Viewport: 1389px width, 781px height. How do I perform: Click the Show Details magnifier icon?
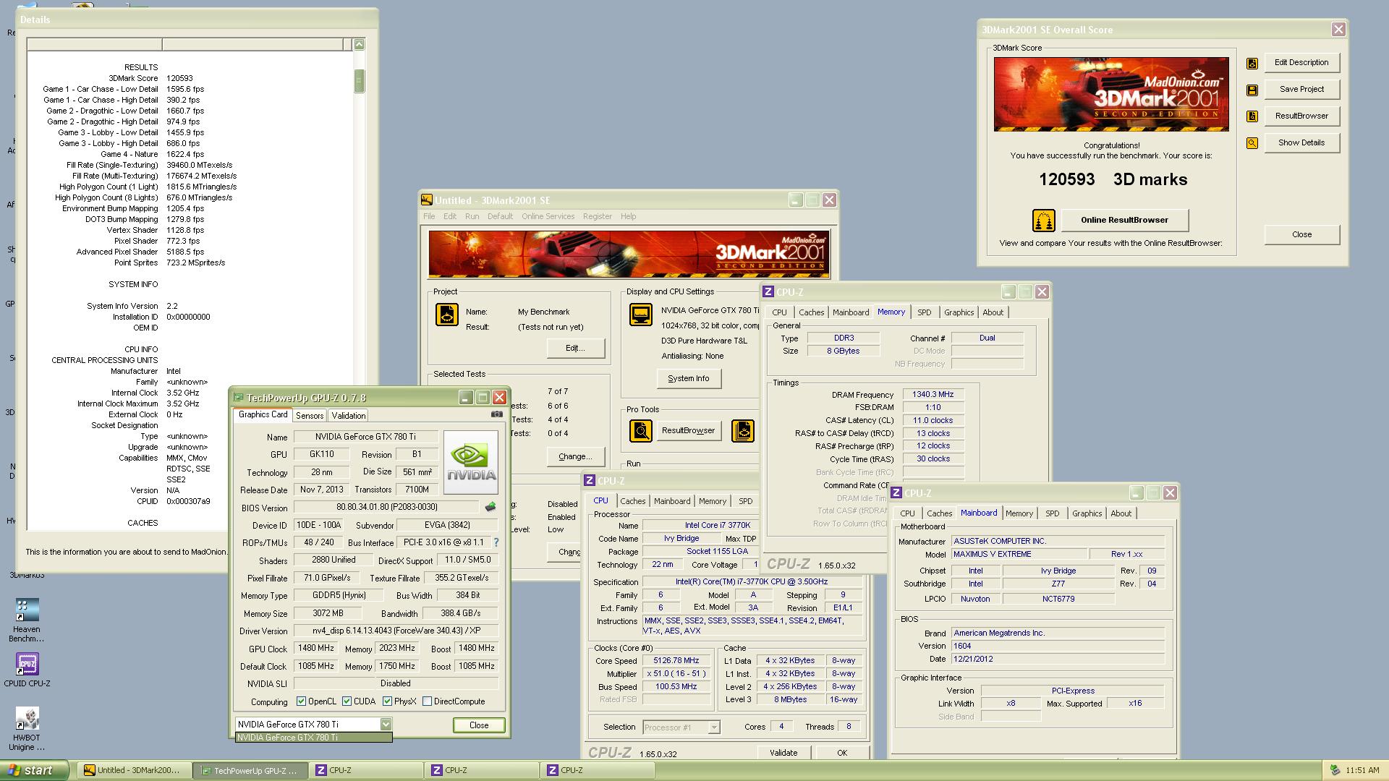(x=1252, y=143)
